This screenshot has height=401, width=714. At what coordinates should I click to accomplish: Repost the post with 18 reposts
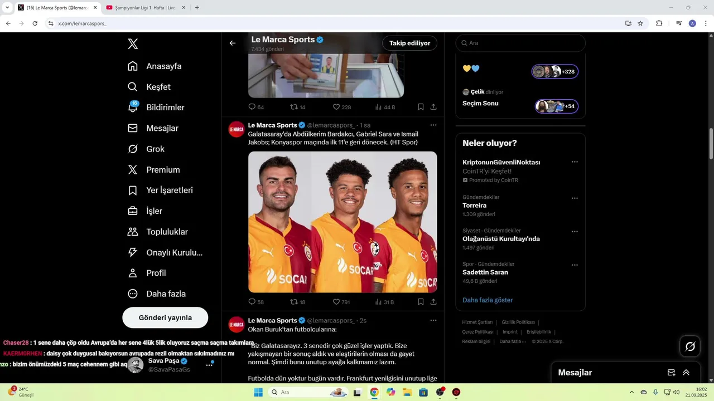[x=298, y=302]
